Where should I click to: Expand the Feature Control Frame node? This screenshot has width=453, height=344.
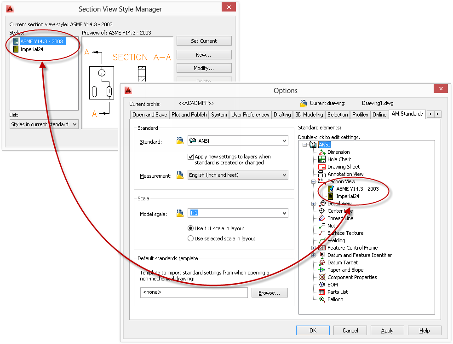click(313, 248)
